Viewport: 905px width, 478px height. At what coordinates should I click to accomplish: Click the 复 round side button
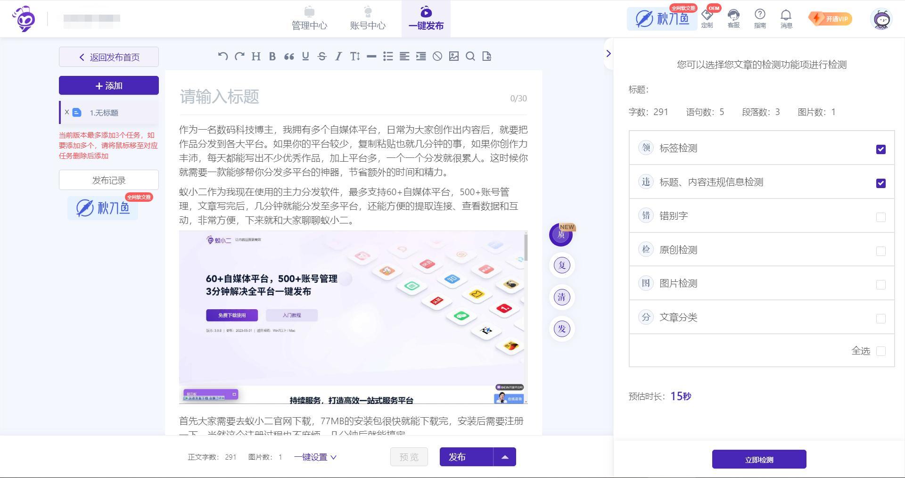tap(561, 265)
